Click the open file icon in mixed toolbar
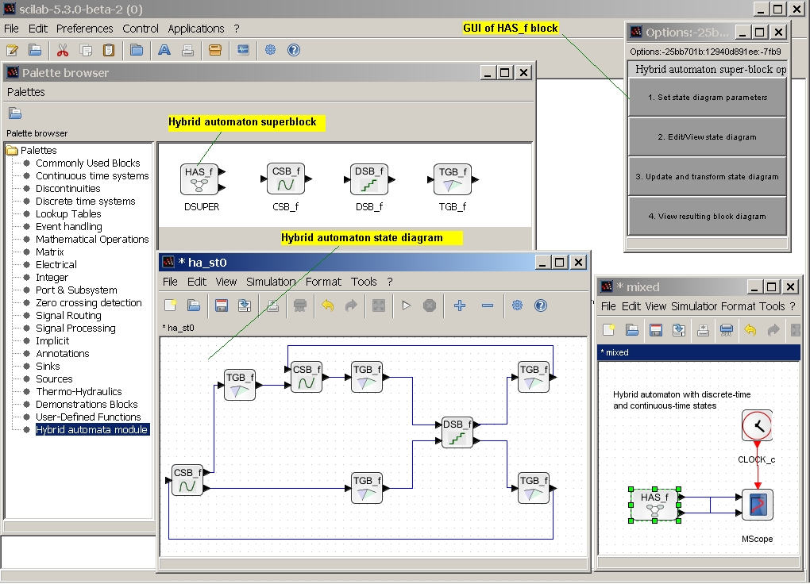This screenshot has width=810, height=584. click(632, 330)
